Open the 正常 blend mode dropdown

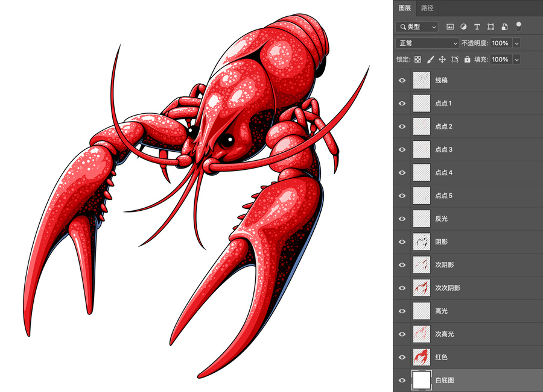[x=427, y=43]
